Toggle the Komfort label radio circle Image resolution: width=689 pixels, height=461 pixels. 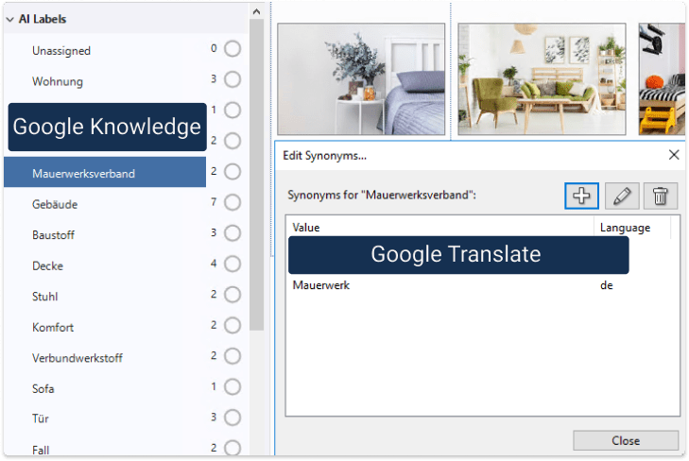(233, 325)
